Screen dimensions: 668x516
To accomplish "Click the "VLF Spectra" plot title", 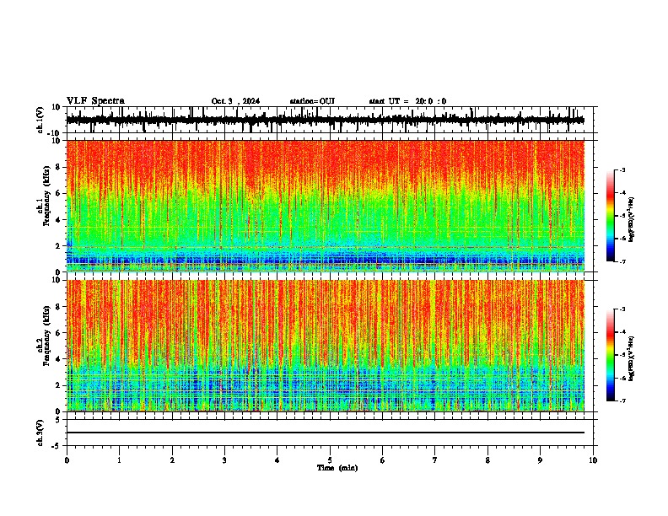I will [95, 101].
